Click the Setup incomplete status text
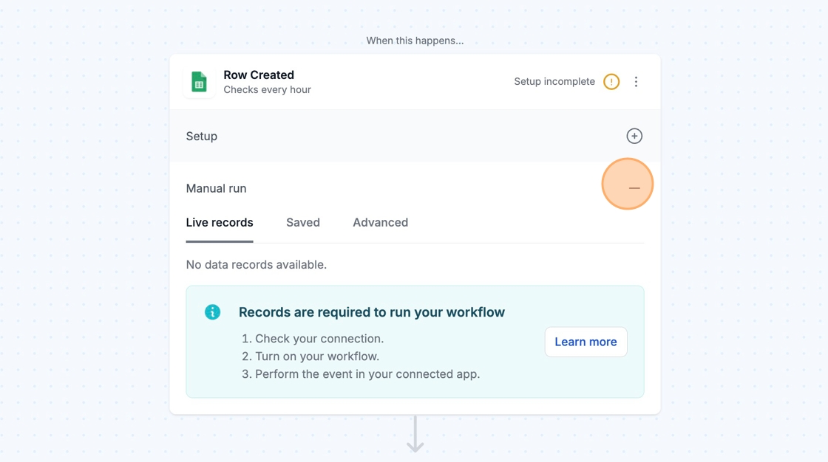 (x=554, y=82)
